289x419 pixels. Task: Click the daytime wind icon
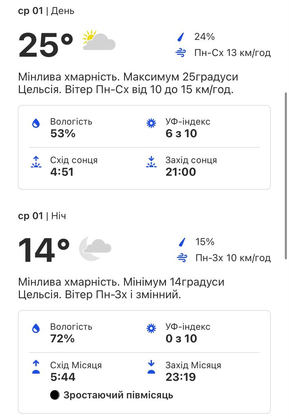181,53
